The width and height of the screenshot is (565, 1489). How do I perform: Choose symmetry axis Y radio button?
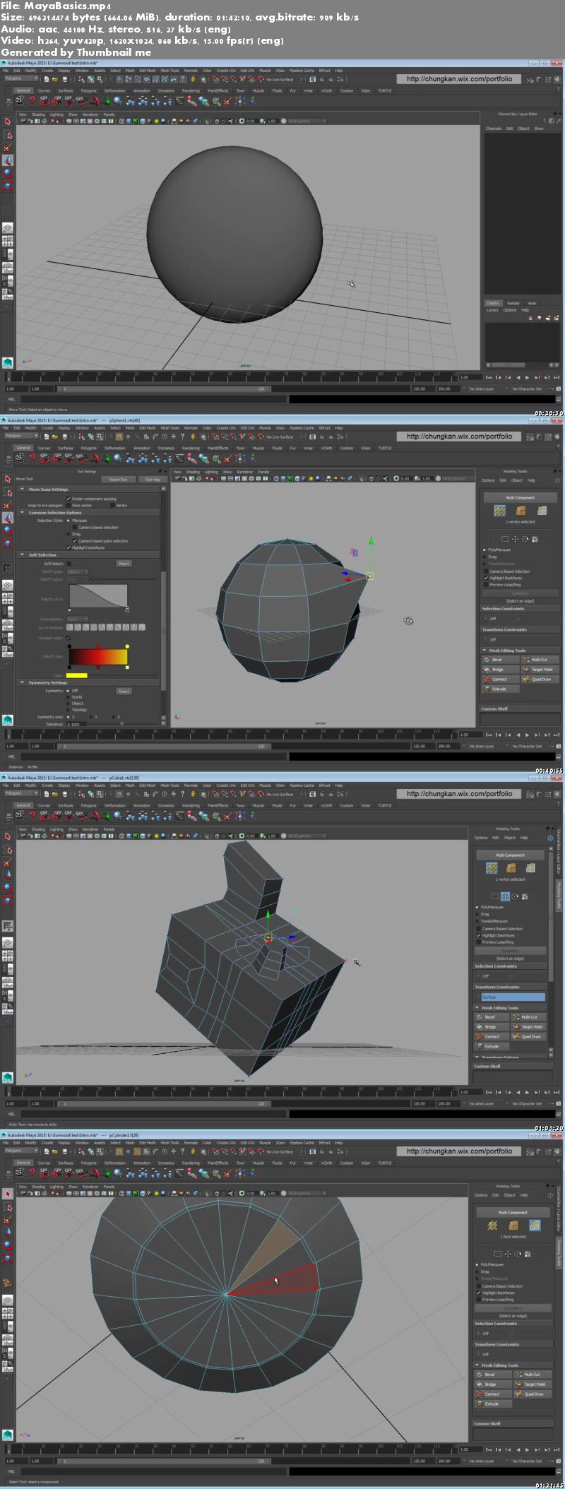tap(91, 717)
